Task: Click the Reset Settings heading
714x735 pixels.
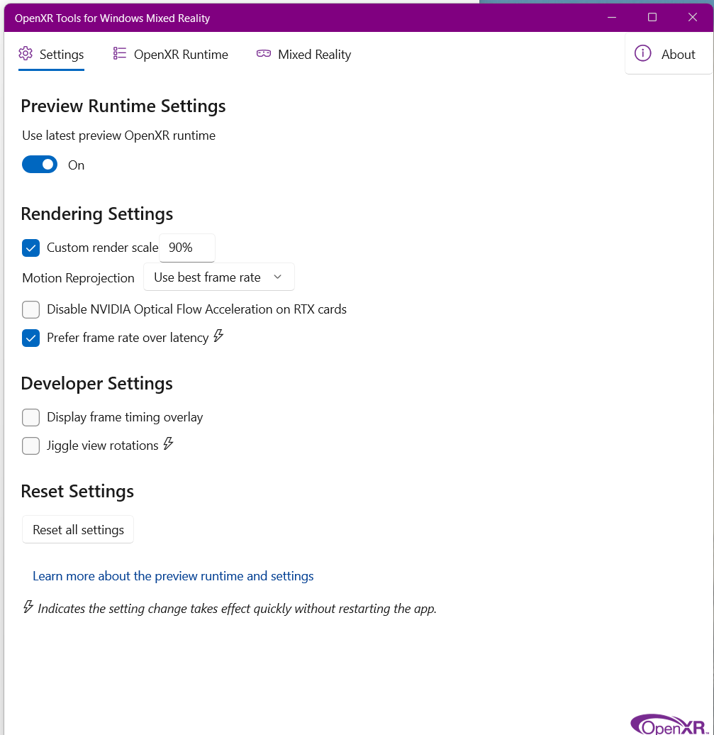Action: (x=77, y=491)
